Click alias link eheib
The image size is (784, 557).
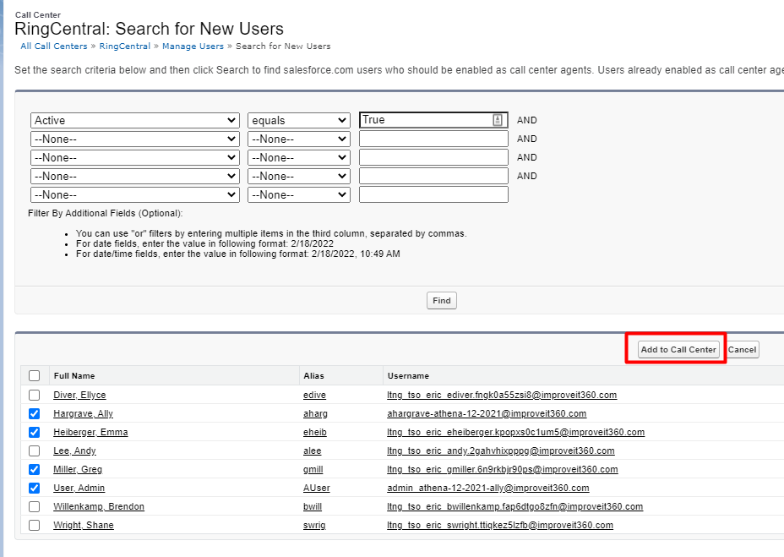314,432
